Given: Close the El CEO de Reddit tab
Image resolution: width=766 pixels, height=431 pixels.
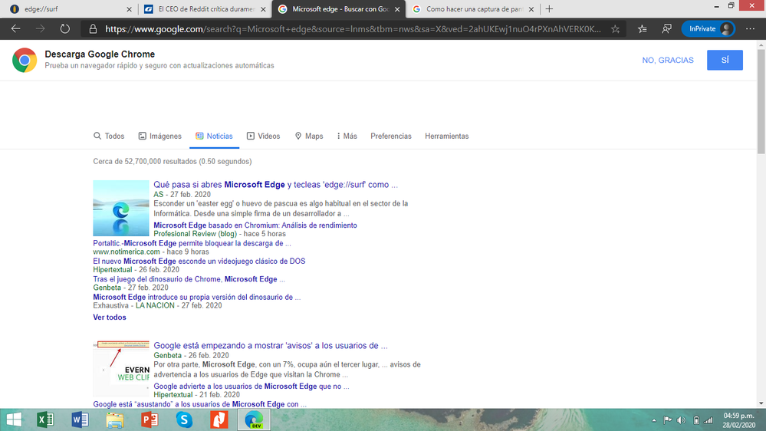Looking at the screenshot, I should pos(263,9).
